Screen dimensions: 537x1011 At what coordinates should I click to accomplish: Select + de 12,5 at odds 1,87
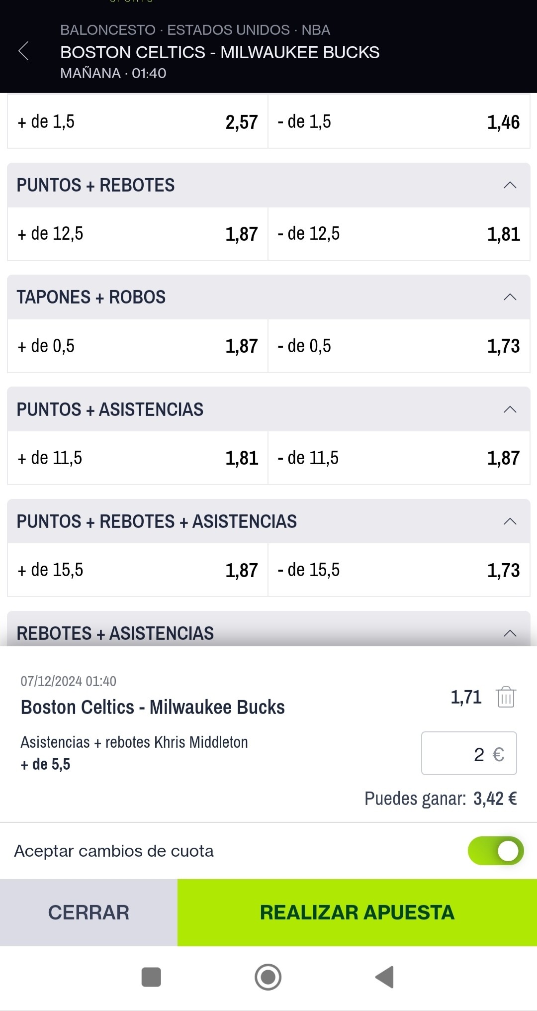point(138,234)
